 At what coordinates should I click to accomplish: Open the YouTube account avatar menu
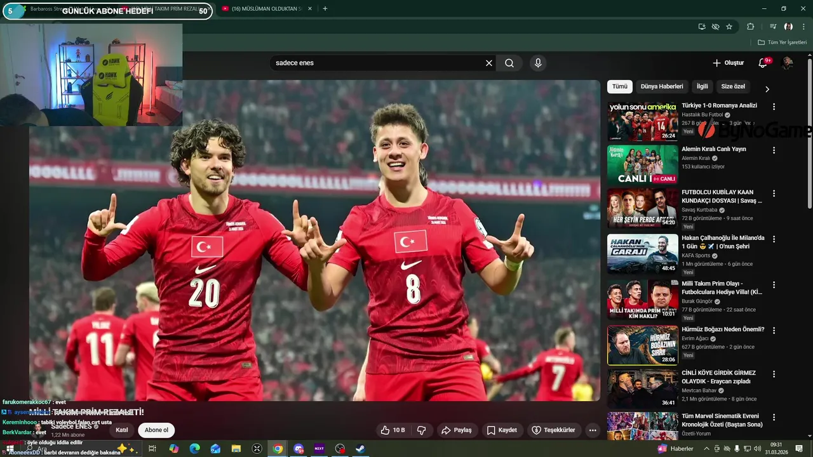(x=787, y=63)
